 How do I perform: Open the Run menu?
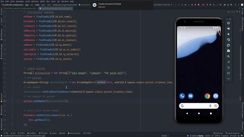pyautogui.click(x=48, y=2)
